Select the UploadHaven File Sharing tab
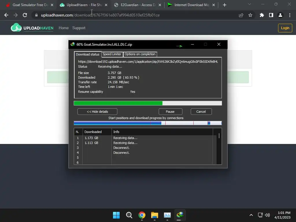The image size is (296, 222). (83, 5)
